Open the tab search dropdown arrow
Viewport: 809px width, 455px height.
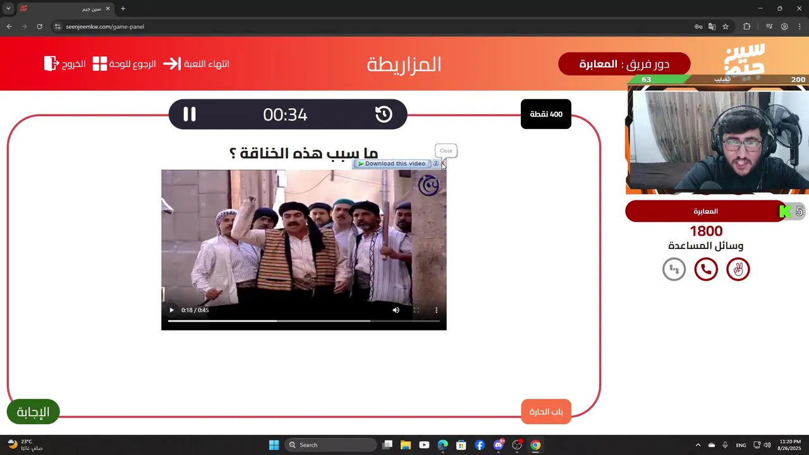(x=8, y=9)
